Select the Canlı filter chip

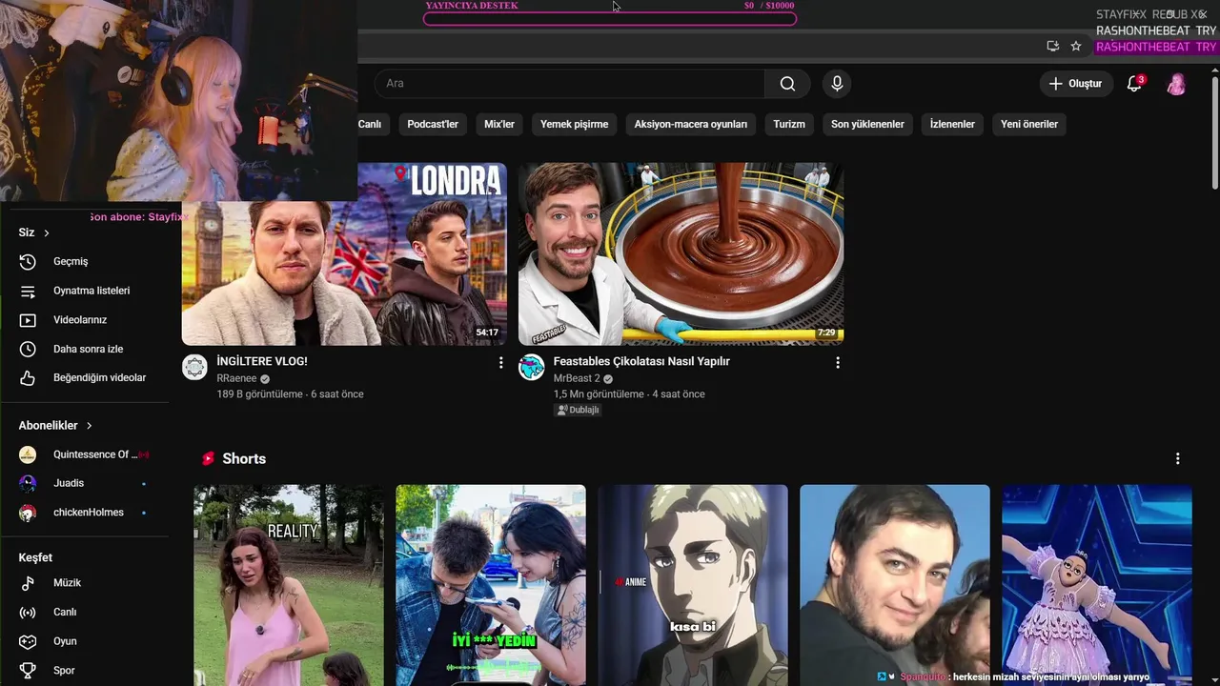tap(370, 124)
